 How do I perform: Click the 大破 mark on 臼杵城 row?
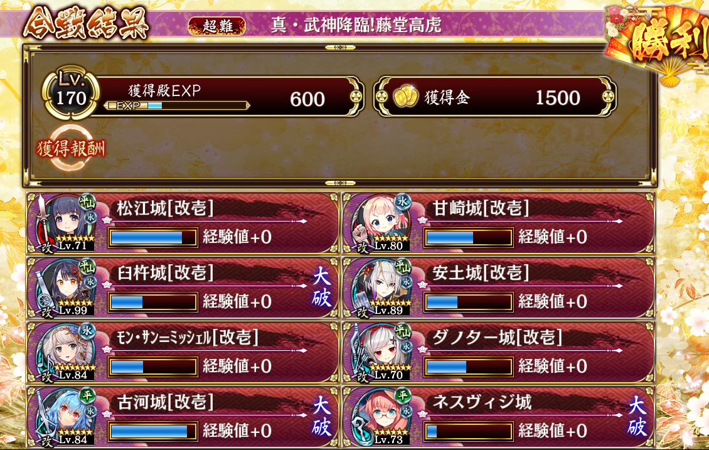point(321,287)
